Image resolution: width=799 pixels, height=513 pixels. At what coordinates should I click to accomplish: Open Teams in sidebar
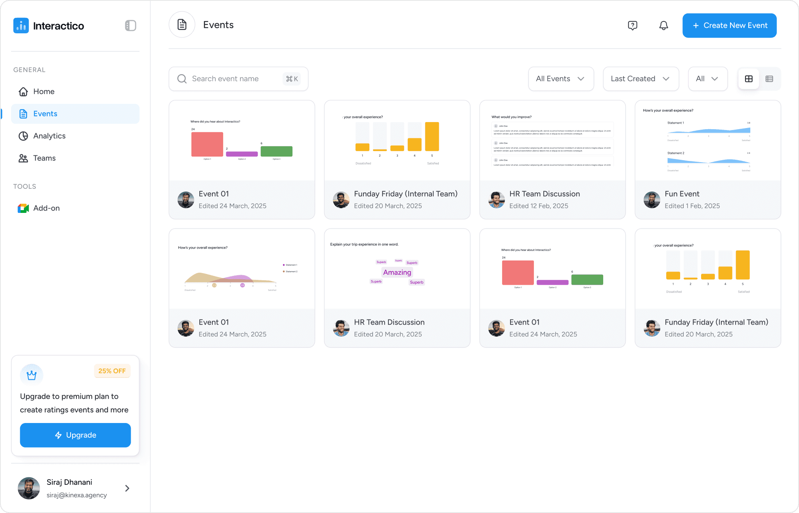pos(44,158)
